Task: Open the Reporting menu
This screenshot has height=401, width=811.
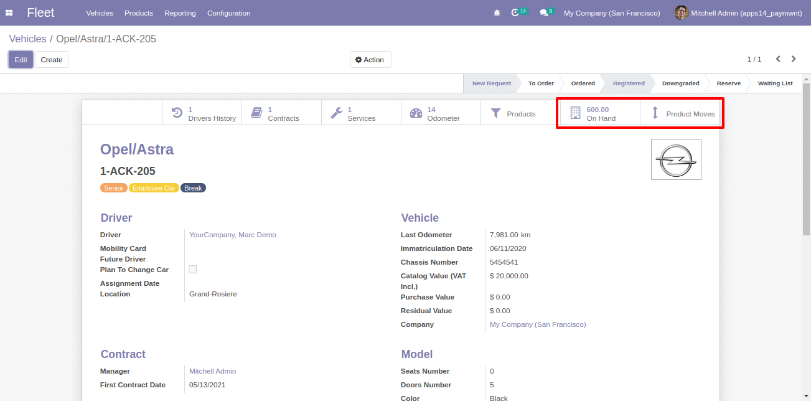Action: tap(180, 13)
